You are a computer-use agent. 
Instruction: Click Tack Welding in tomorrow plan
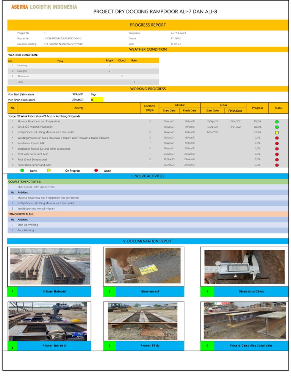(x=25, y=230)
